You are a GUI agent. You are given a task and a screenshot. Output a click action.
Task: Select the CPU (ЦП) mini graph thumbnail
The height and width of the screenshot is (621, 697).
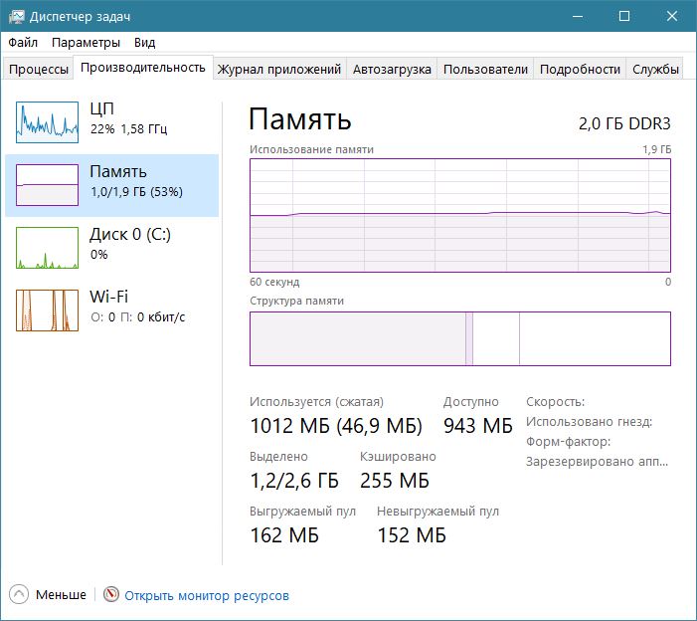47,121
